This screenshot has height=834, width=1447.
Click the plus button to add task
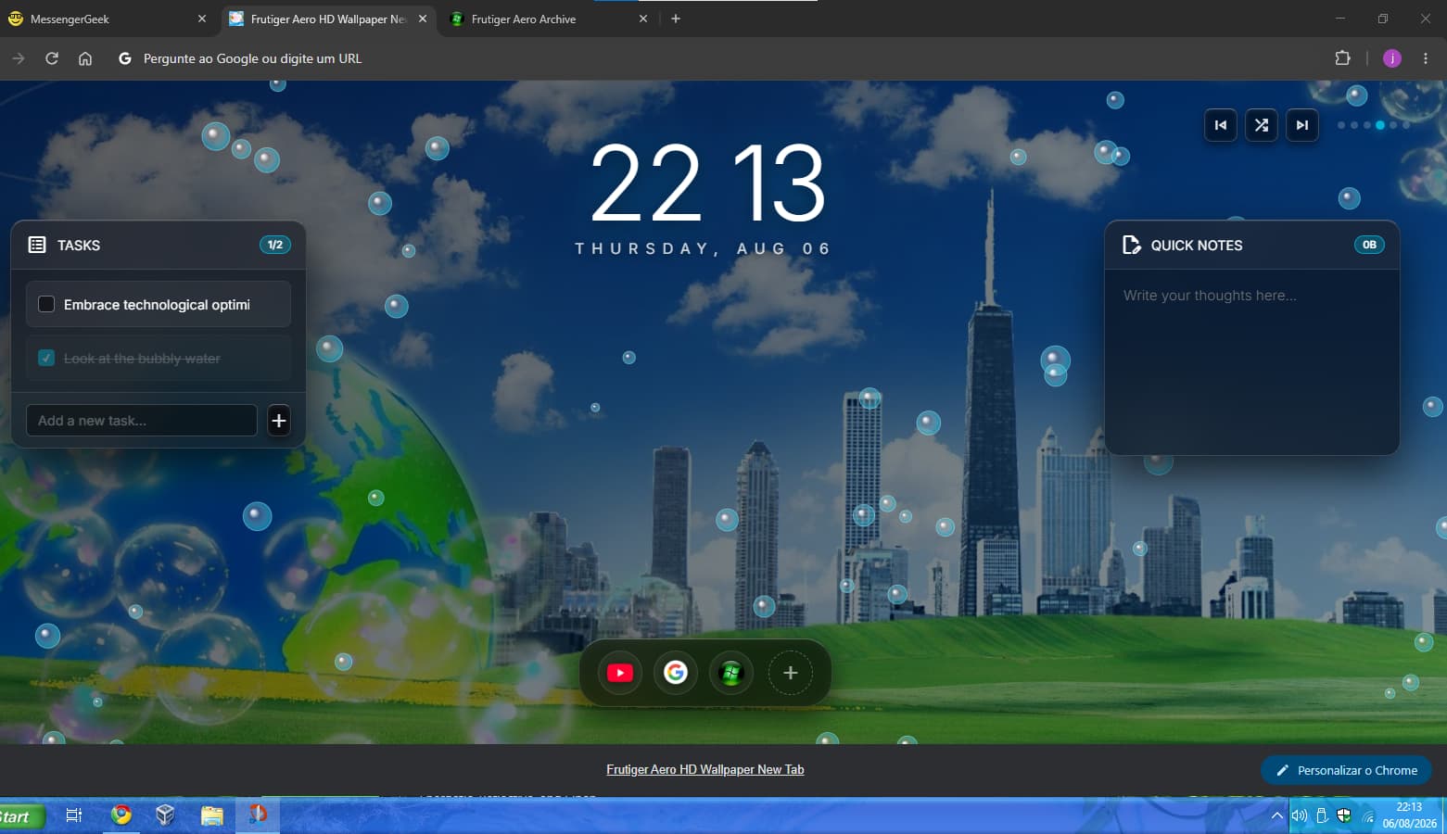click(279, 421)
